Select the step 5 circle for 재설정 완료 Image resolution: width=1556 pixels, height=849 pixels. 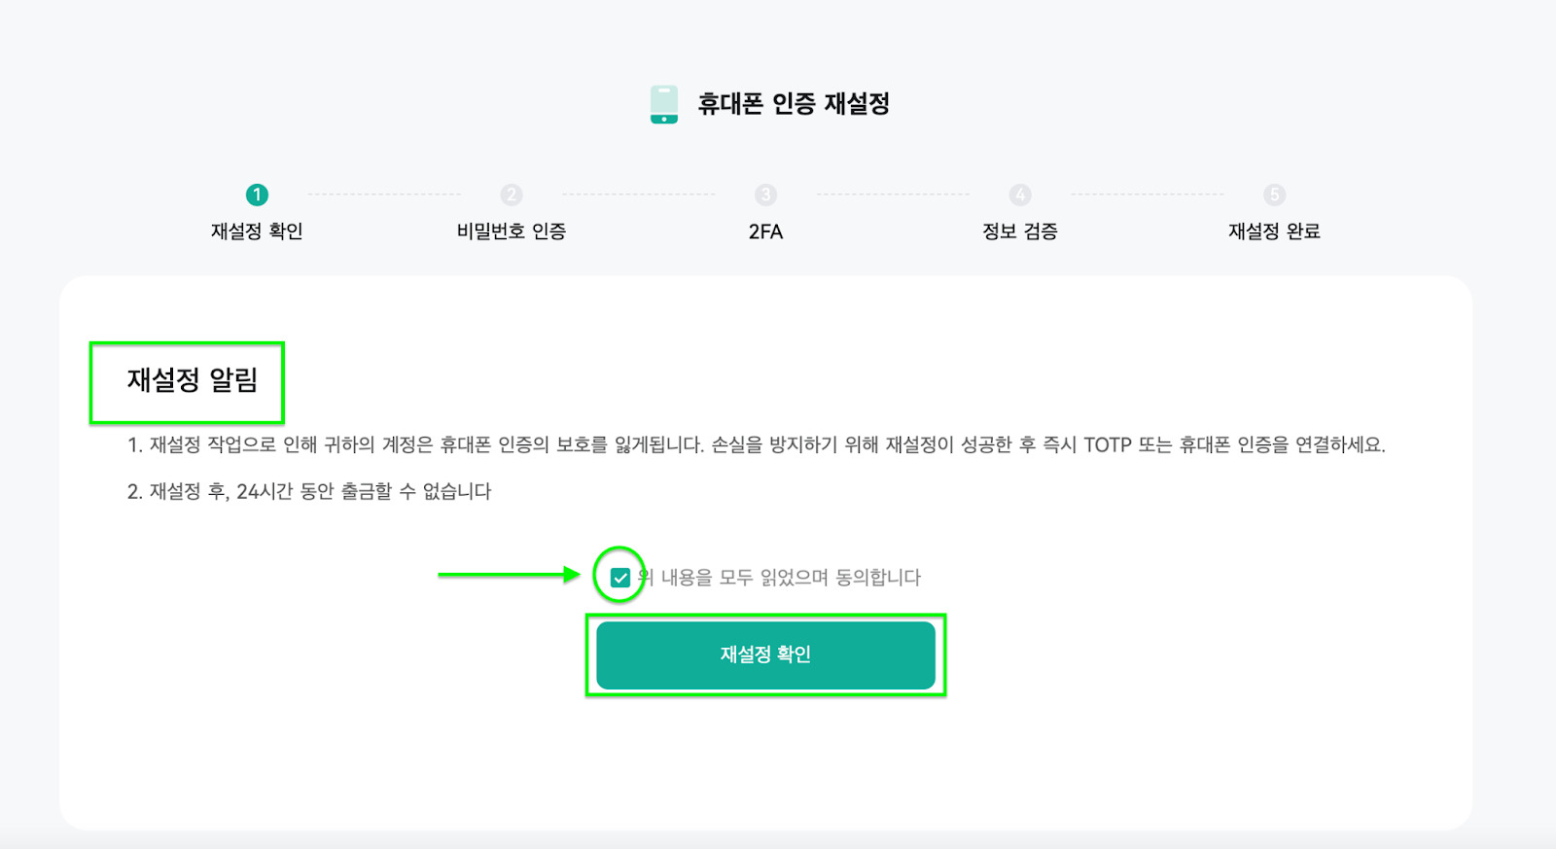[1273, 195]
